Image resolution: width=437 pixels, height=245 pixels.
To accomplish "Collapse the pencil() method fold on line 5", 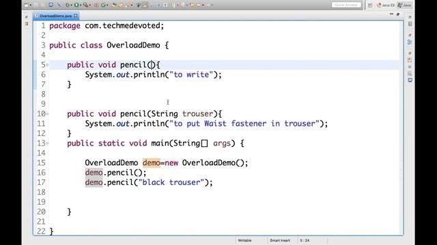I will [x=48, y=65].
